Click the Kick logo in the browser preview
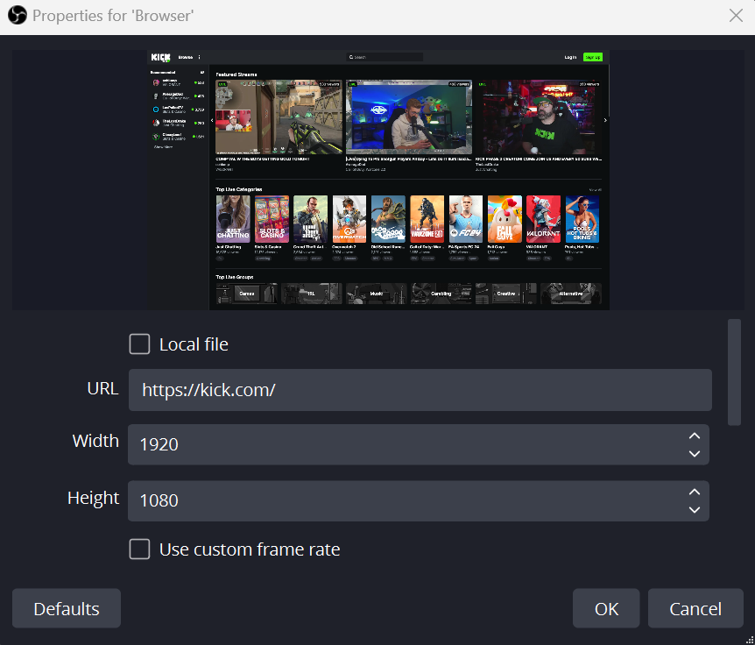The image size is (755, 645). (x=159, y=56)
